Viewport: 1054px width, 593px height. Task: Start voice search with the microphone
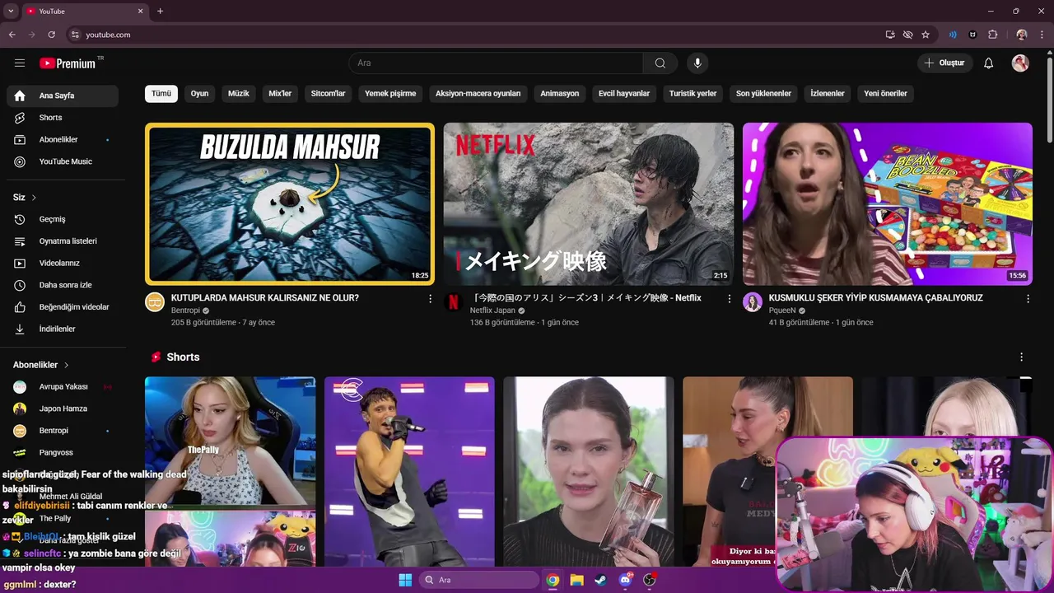click(x=697, y=63)
